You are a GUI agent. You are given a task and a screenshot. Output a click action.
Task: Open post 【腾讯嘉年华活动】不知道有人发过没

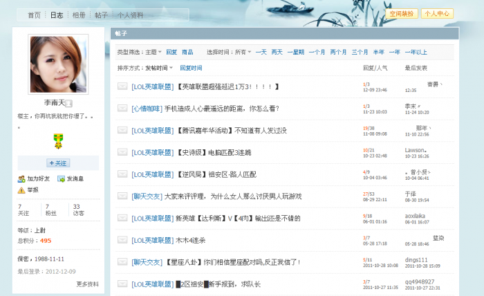pyautogui.click(x=231, y=131)
